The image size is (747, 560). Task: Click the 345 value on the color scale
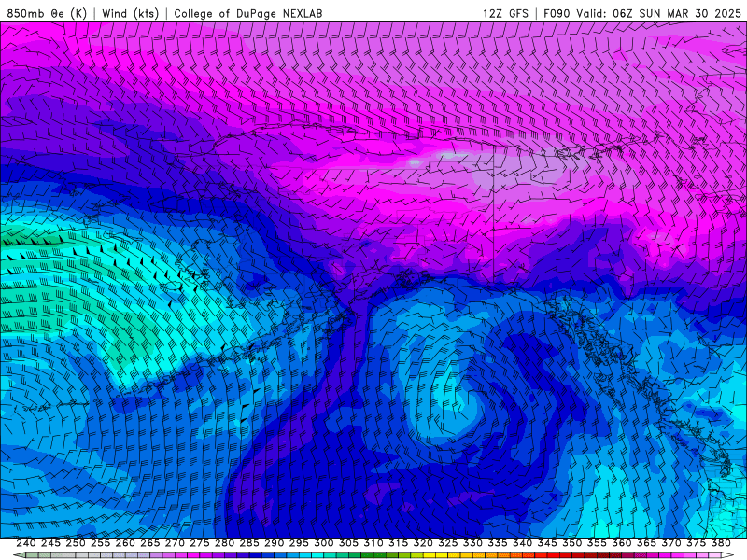(547, 543)
